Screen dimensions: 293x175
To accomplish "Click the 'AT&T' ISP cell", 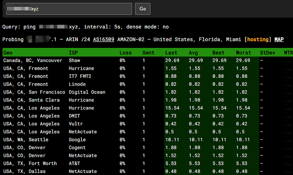I will click(x=74, y=164).
